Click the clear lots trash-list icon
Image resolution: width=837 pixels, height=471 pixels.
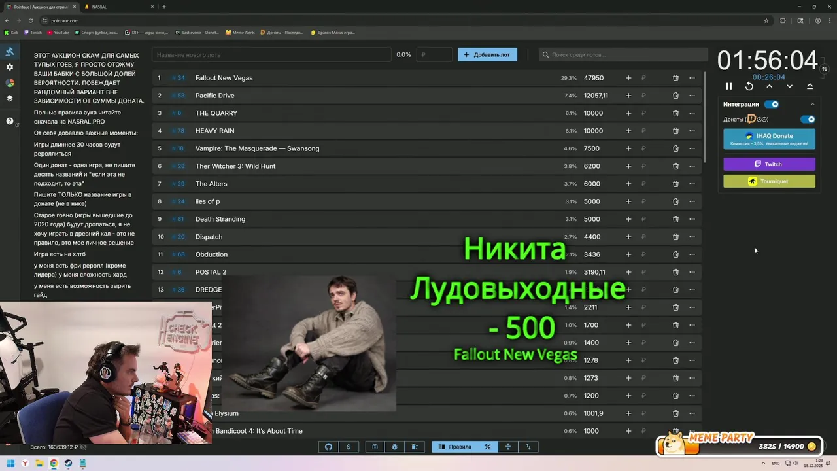coord(415,447)
